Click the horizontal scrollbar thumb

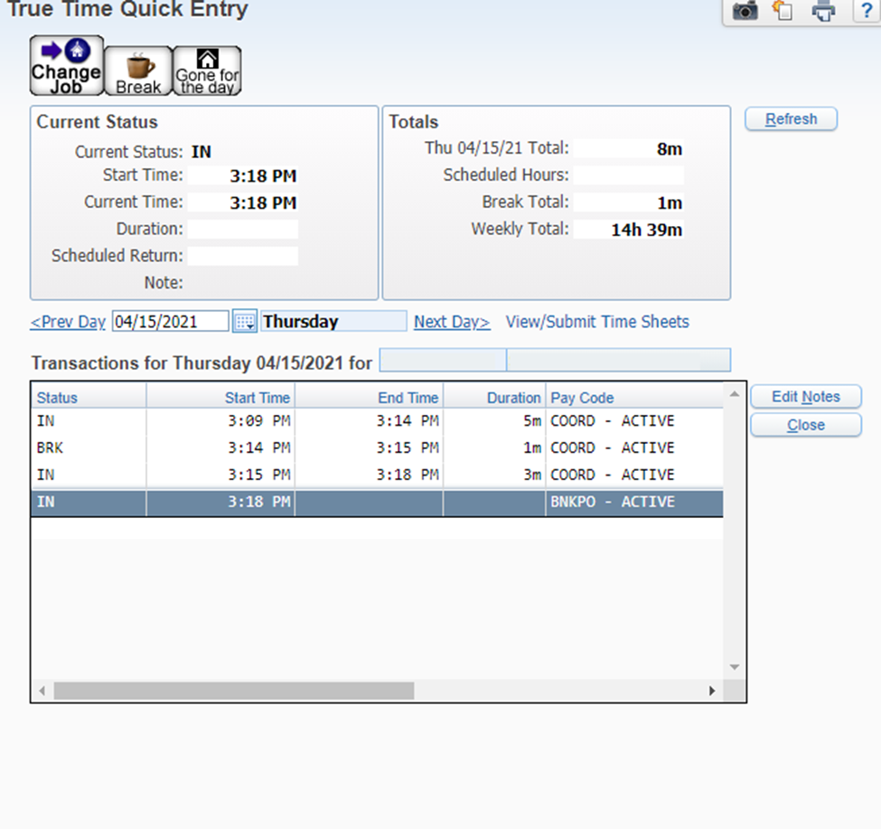click(x=234, y=691)
